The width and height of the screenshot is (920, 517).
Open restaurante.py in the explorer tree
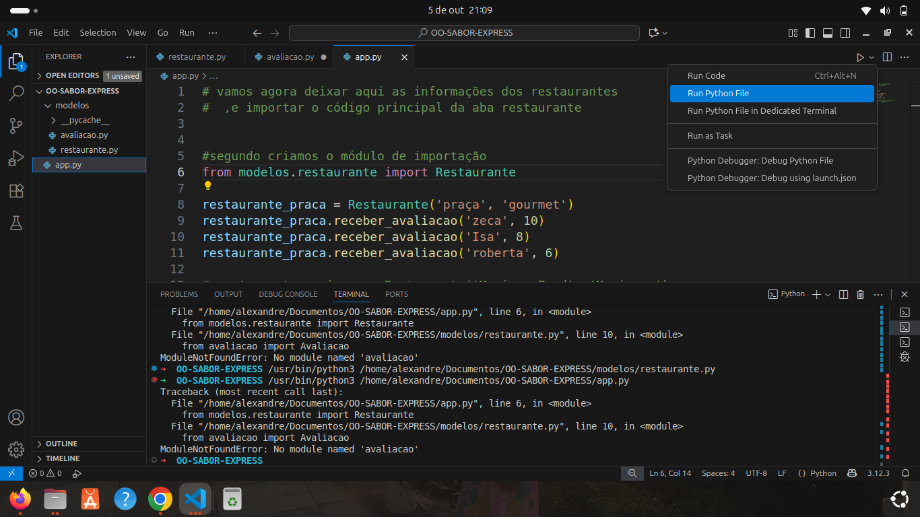(89, 150)
